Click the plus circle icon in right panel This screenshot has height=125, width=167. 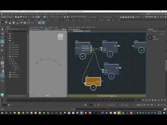150,38
